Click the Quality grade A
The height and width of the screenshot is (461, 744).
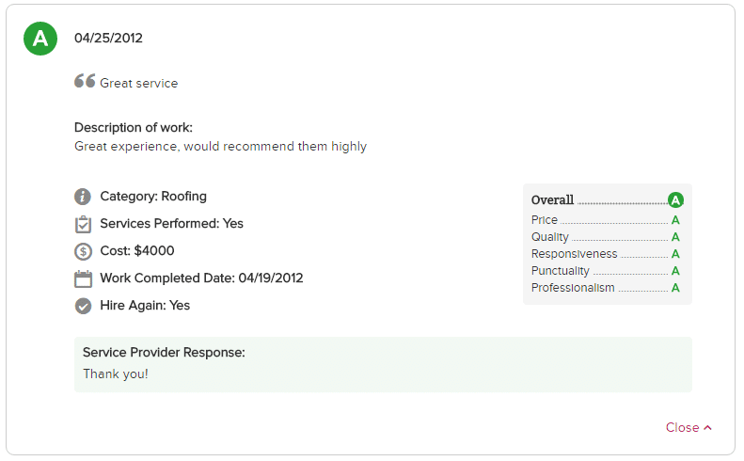coord(675,237)
